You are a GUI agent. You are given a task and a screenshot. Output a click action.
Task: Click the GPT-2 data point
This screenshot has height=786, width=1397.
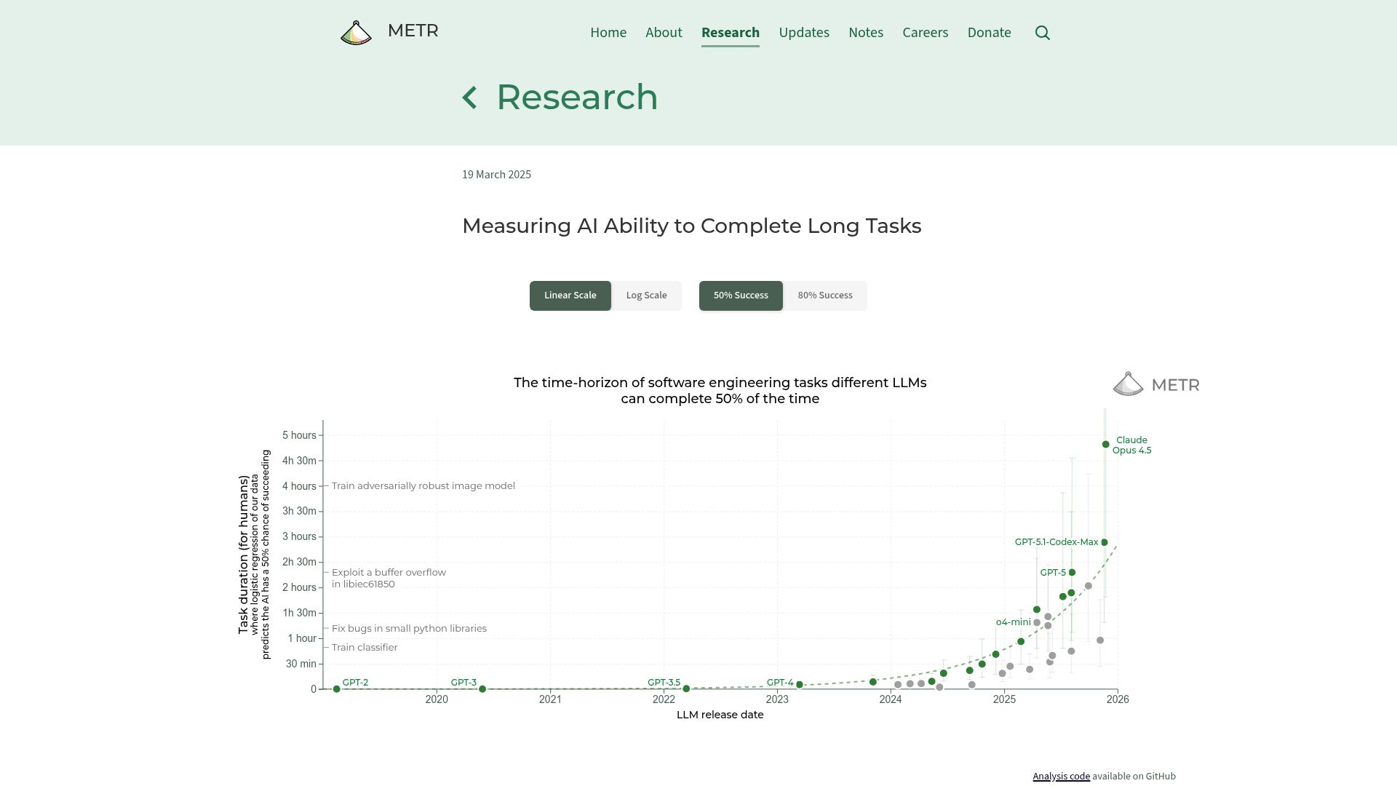click(337, 689)
